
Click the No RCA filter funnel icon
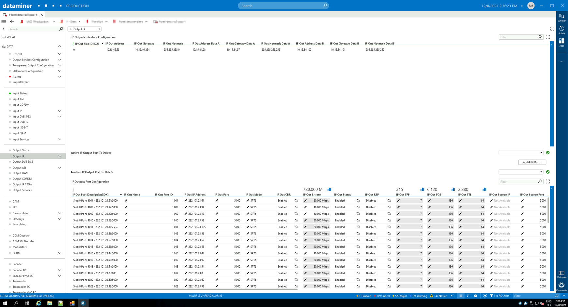491,296
